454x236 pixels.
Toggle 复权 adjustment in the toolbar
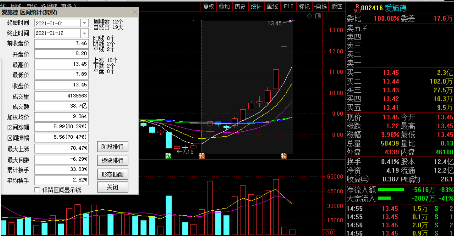pyautogui.click(x=209, y=6)
